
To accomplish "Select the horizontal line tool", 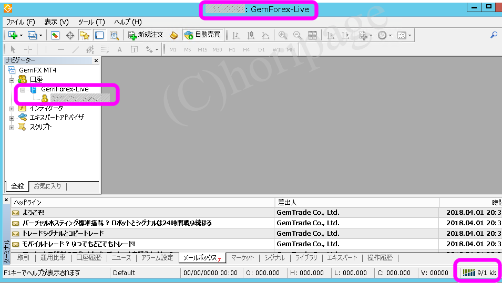I will (60, 49).
